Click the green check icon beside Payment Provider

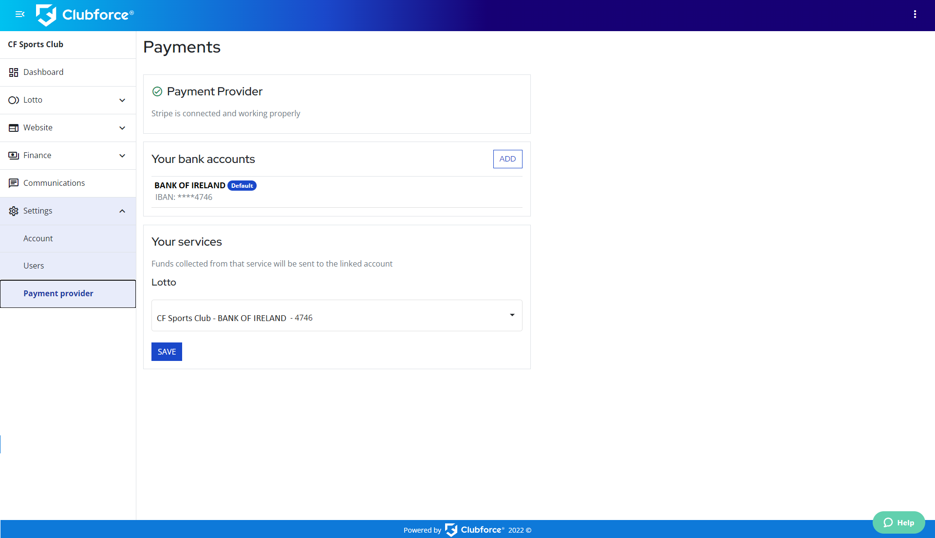pyautogui.click(x=157, y=91)
